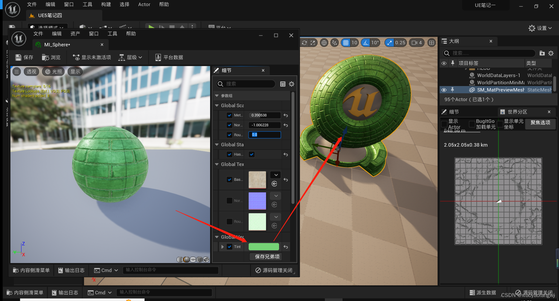Open 资产 menu in material editor
This screenshot has width=559, height=301.
75,34
